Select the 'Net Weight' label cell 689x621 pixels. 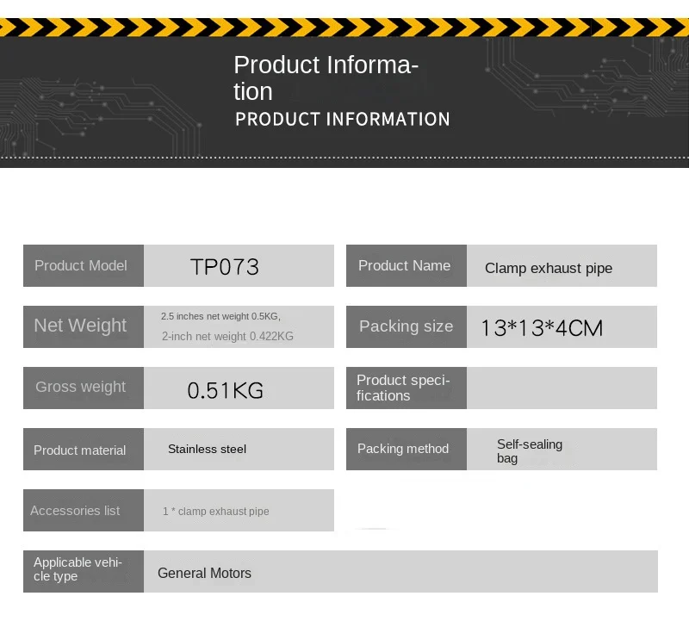(x=84, y=326)
